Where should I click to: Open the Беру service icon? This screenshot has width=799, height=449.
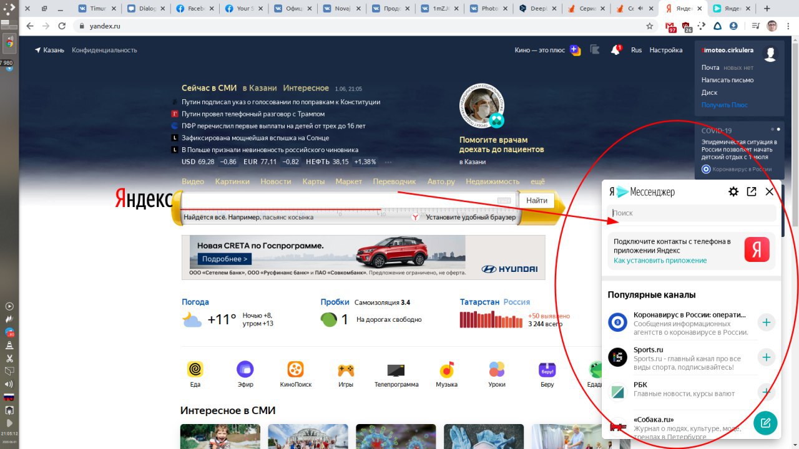[547, 369]
